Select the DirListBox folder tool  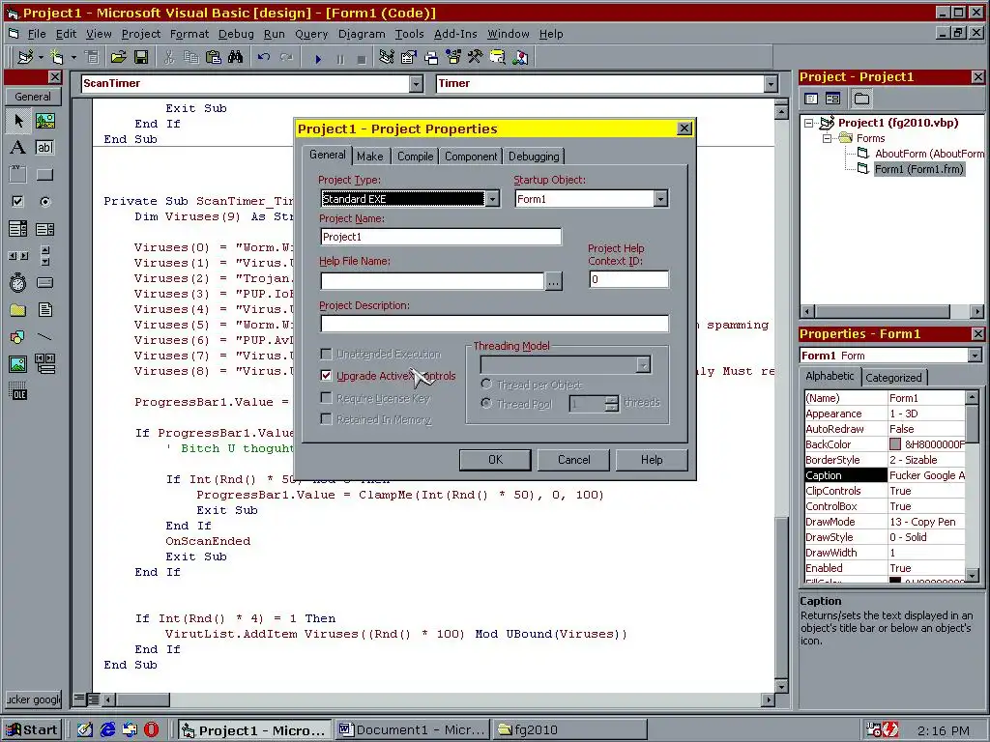click(x=18, y=310)
